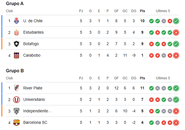This screenshot has height=130, width=185.
Task: Click the Grupo B heading
Action: point(15,71)
